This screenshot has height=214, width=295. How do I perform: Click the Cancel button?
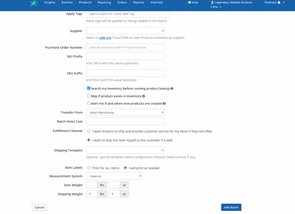click(39, 207)
